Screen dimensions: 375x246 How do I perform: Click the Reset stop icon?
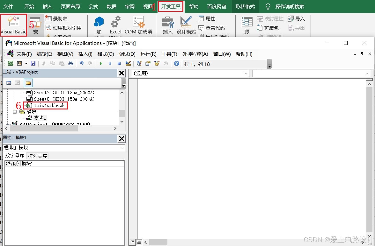[119, 63]
